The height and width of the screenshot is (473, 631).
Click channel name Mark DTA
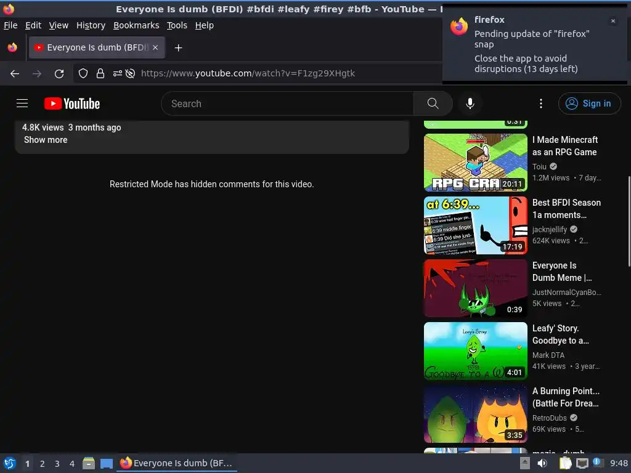548,355
